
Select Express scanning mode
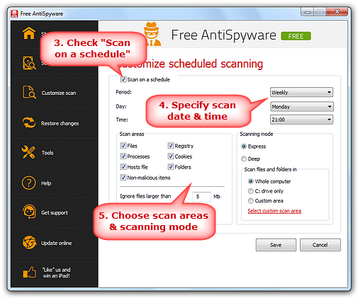click(x=244, y=147)
